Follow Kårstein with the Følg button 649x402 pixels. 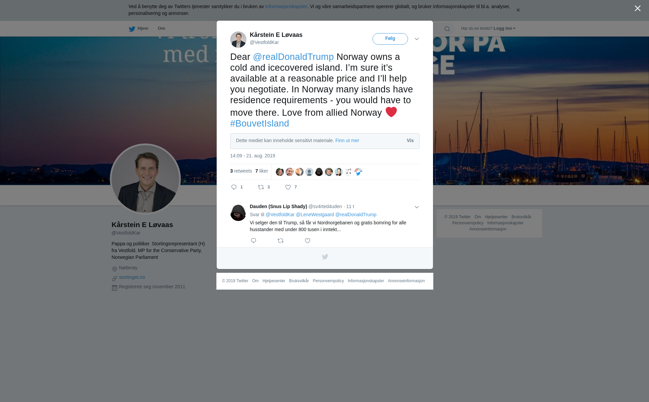click(390, 39)
